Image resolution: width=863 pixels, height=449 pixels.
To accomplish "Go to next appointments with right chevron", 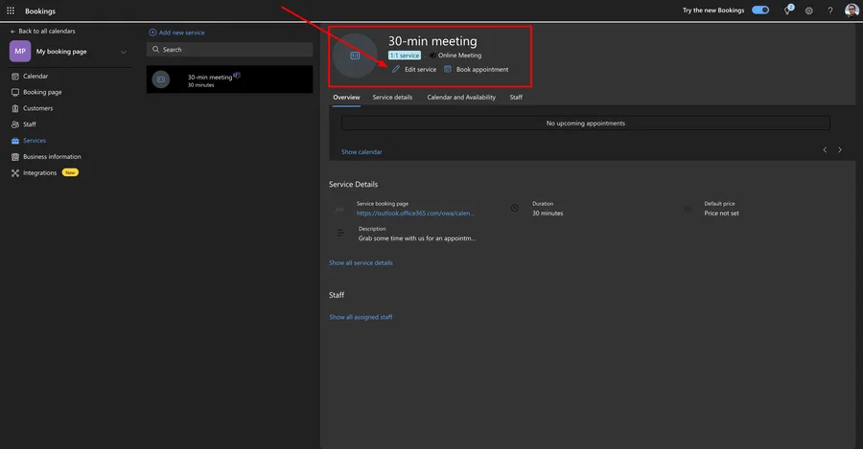I will click(x=839, y=149).
